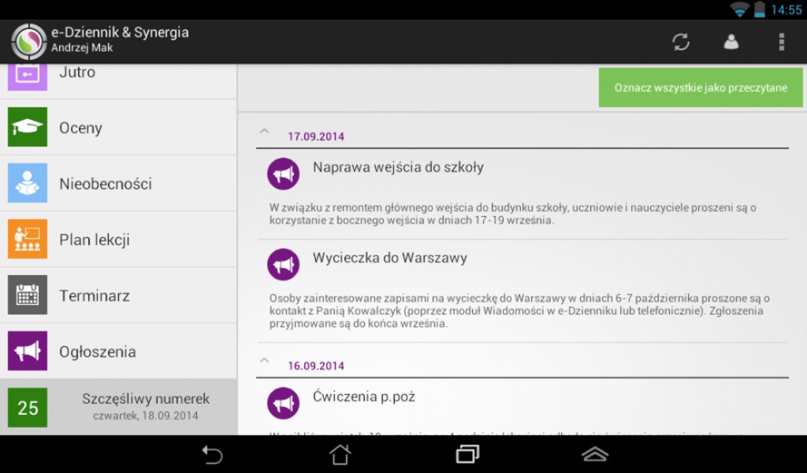Open the Oceny section
This screenshot has height=473, width=807.
tap(118, 127)
